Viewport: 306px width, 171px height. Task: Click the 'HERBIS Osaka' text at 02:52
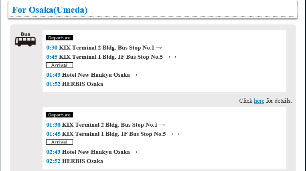[83, 161]
